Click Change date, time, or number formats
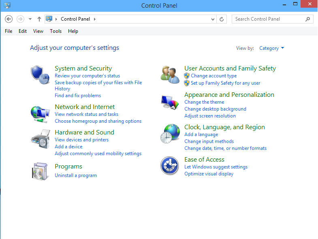Image resolution: width=318 pixels, height=239 pixels. click(225, 148)
